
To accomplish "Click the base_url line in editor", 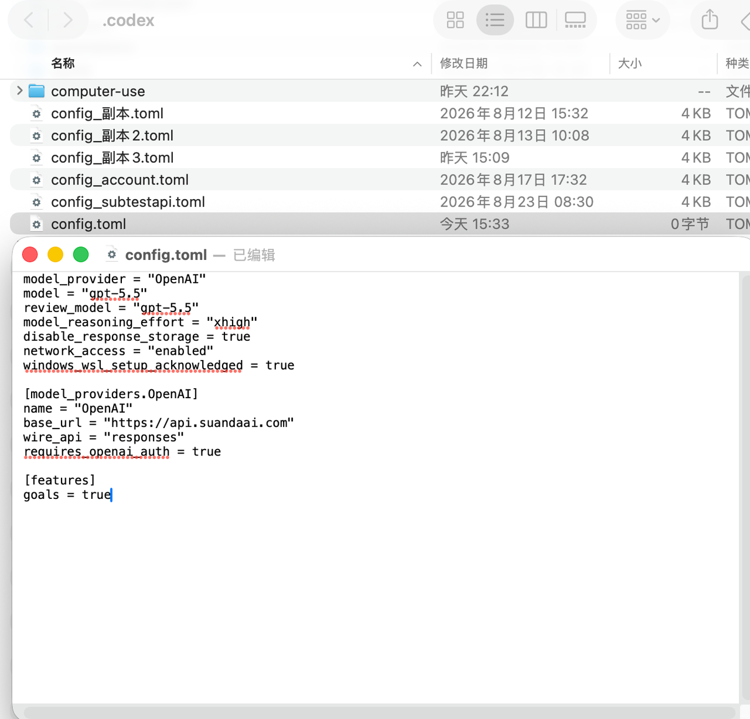I will coord(159,423).
